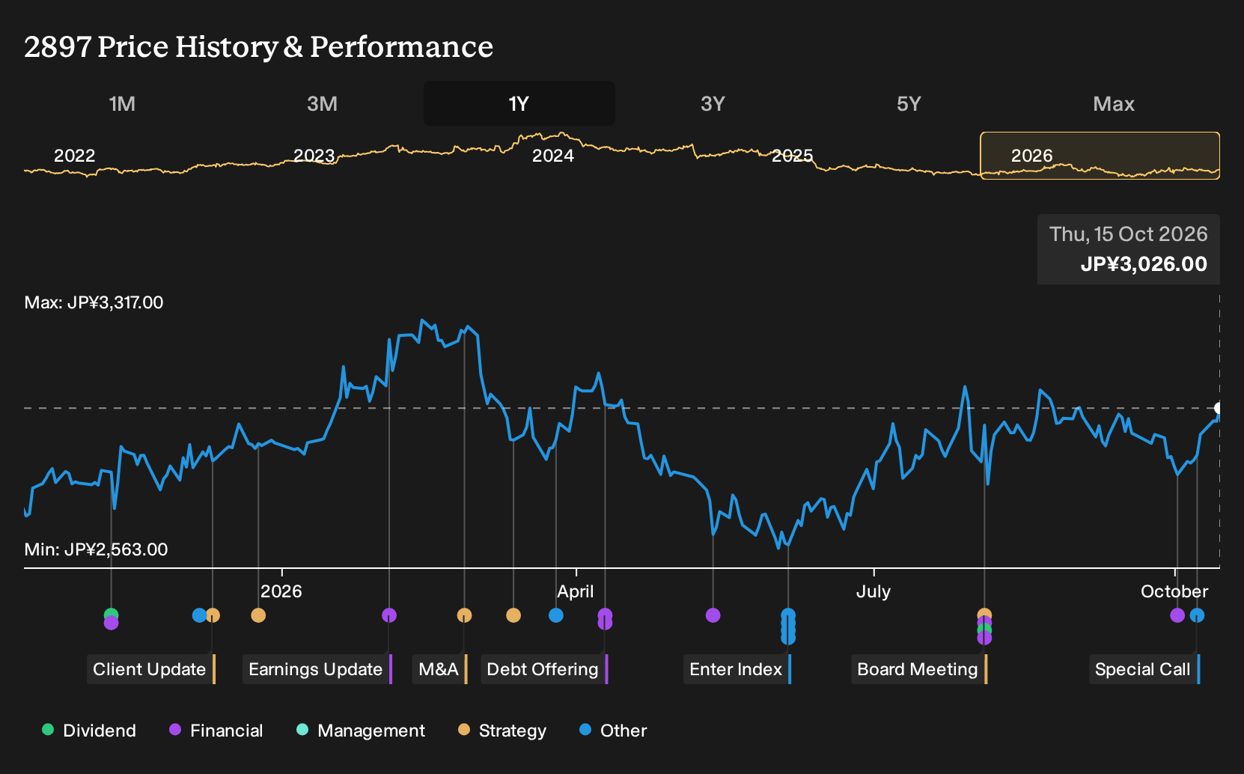The image size is (1244, 774).
Task: Click the green dividend marker at chart start
Action: coord(111,615)
